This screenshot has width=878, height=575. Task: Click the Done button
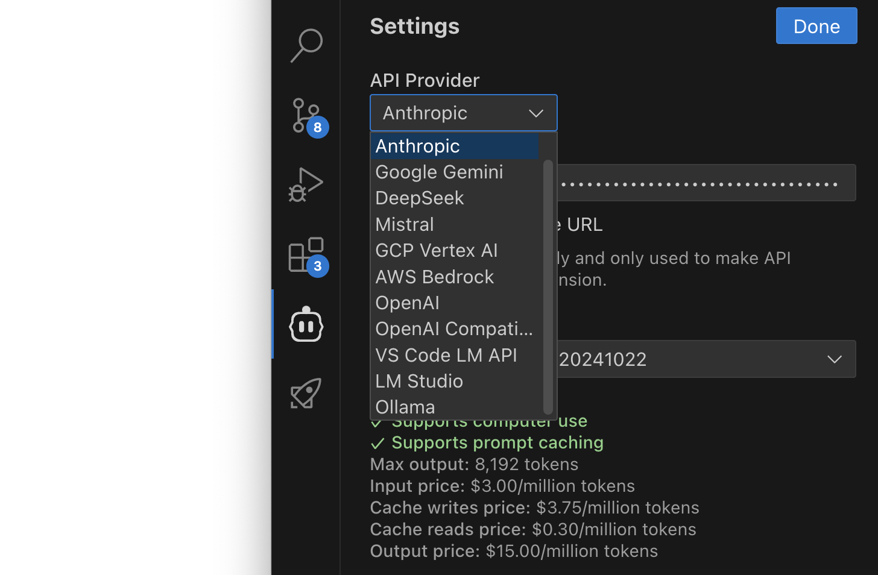816,26
